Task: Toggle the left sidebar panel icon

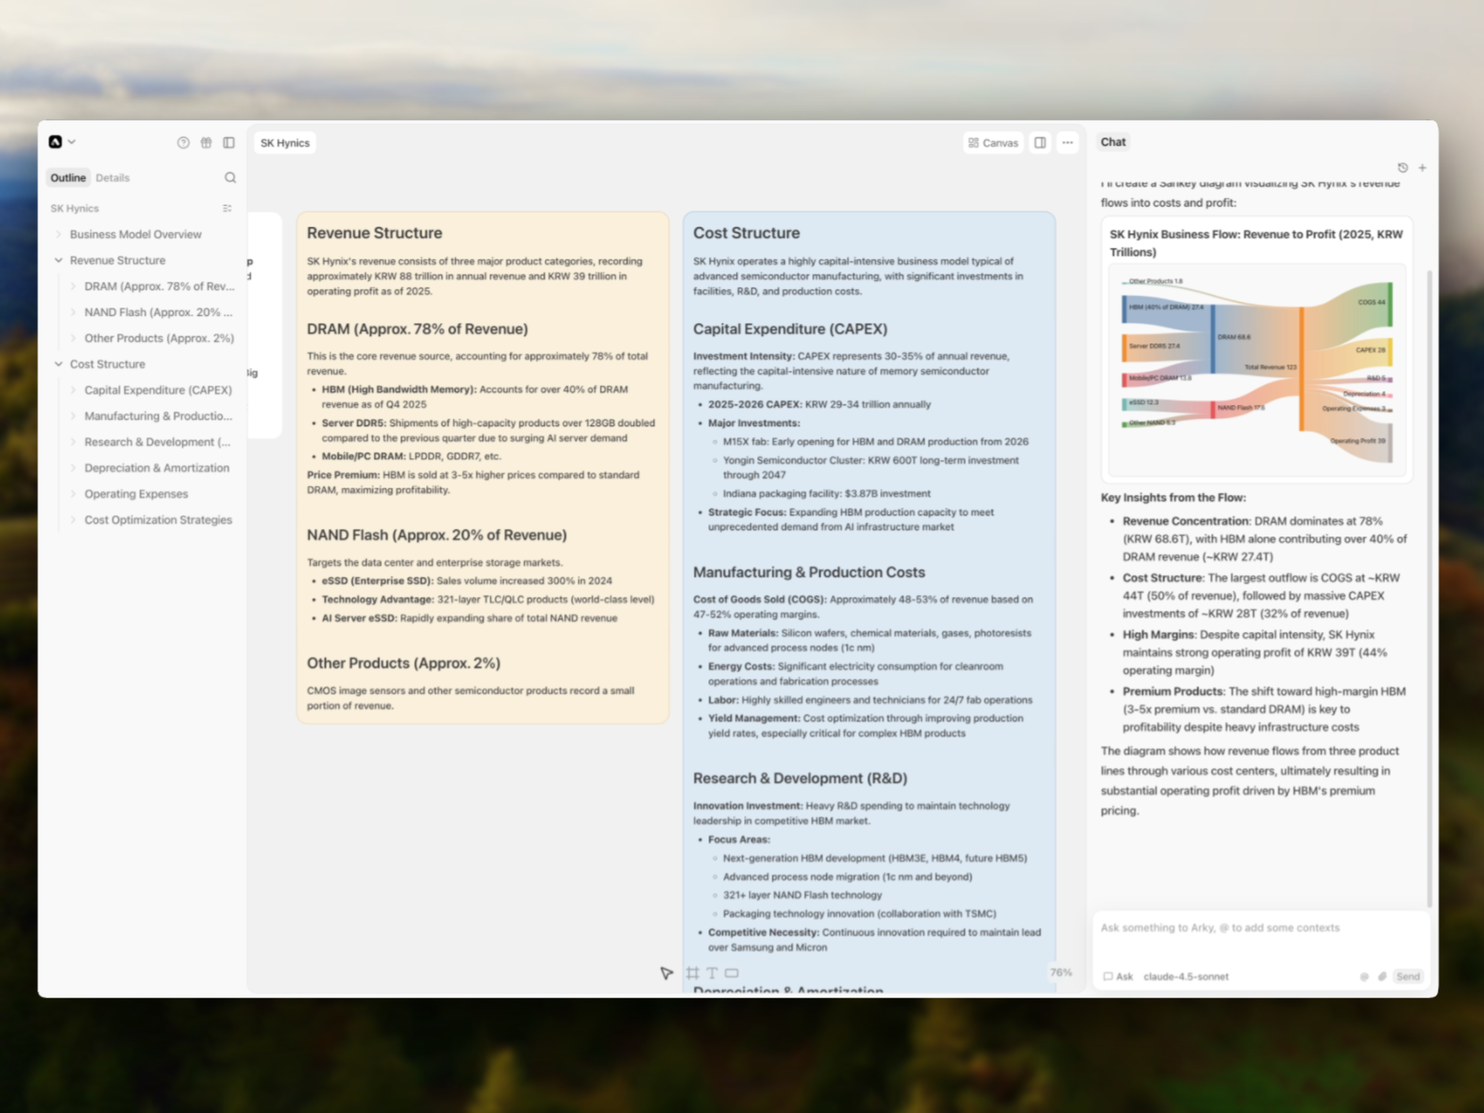Action: pyautogui.click(x=229, y=142)
